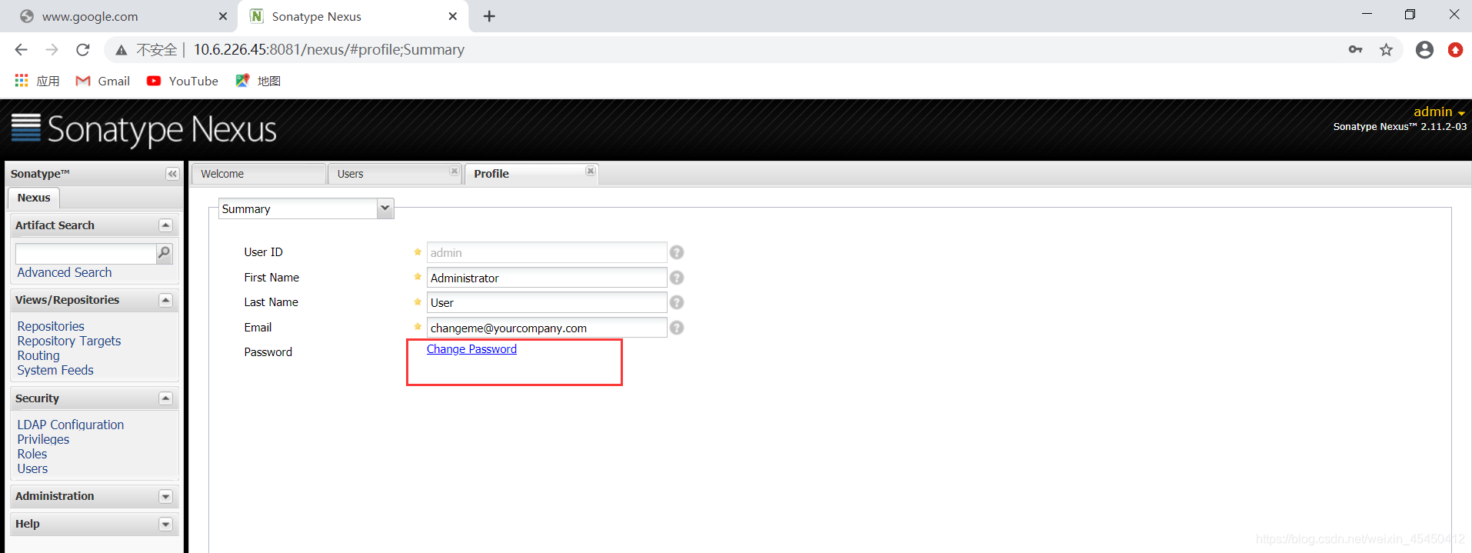Click help icon next to First Name
This screenshot has width=1472, height=553.
pyautogui.click(x=677, y=278)
